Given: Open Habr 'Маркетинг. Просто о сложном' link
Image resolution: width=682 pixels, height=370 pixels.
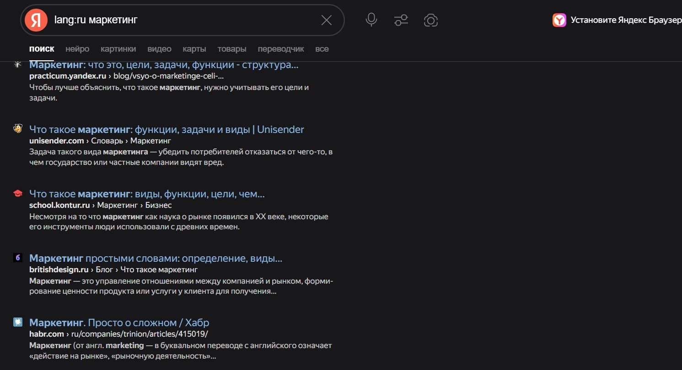Looking at the screenshot, I should pos(119,322).
